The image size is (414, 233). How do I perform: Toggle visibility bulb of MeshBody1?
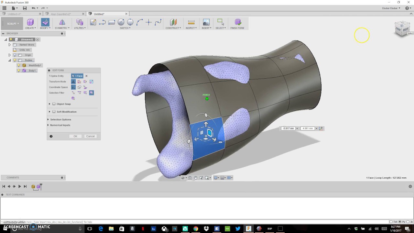click(18, 65)
